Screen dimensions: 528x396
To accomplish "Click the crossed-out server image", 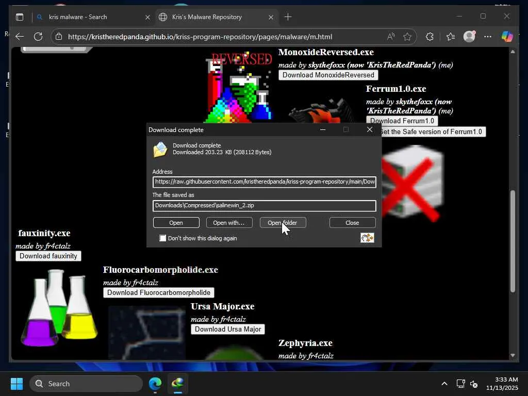I will (x=413, y=184).
